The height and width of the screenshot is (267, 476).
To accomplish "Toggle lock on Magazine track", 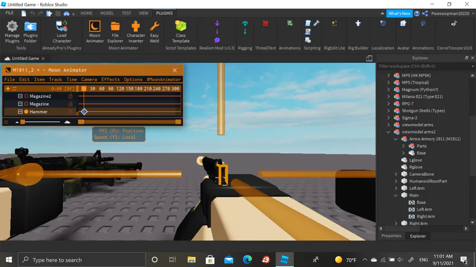I will pyautogui.click(x=70, y=104).
